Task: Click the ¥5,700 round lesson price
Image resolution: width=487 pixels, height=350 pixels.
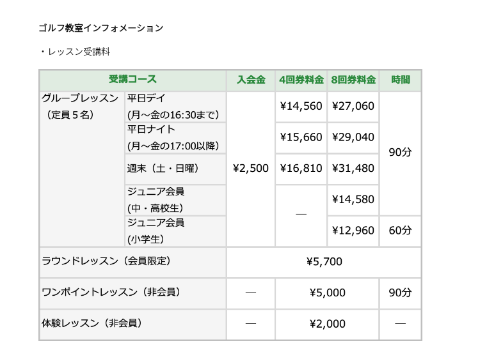Action: pos(324,261)
